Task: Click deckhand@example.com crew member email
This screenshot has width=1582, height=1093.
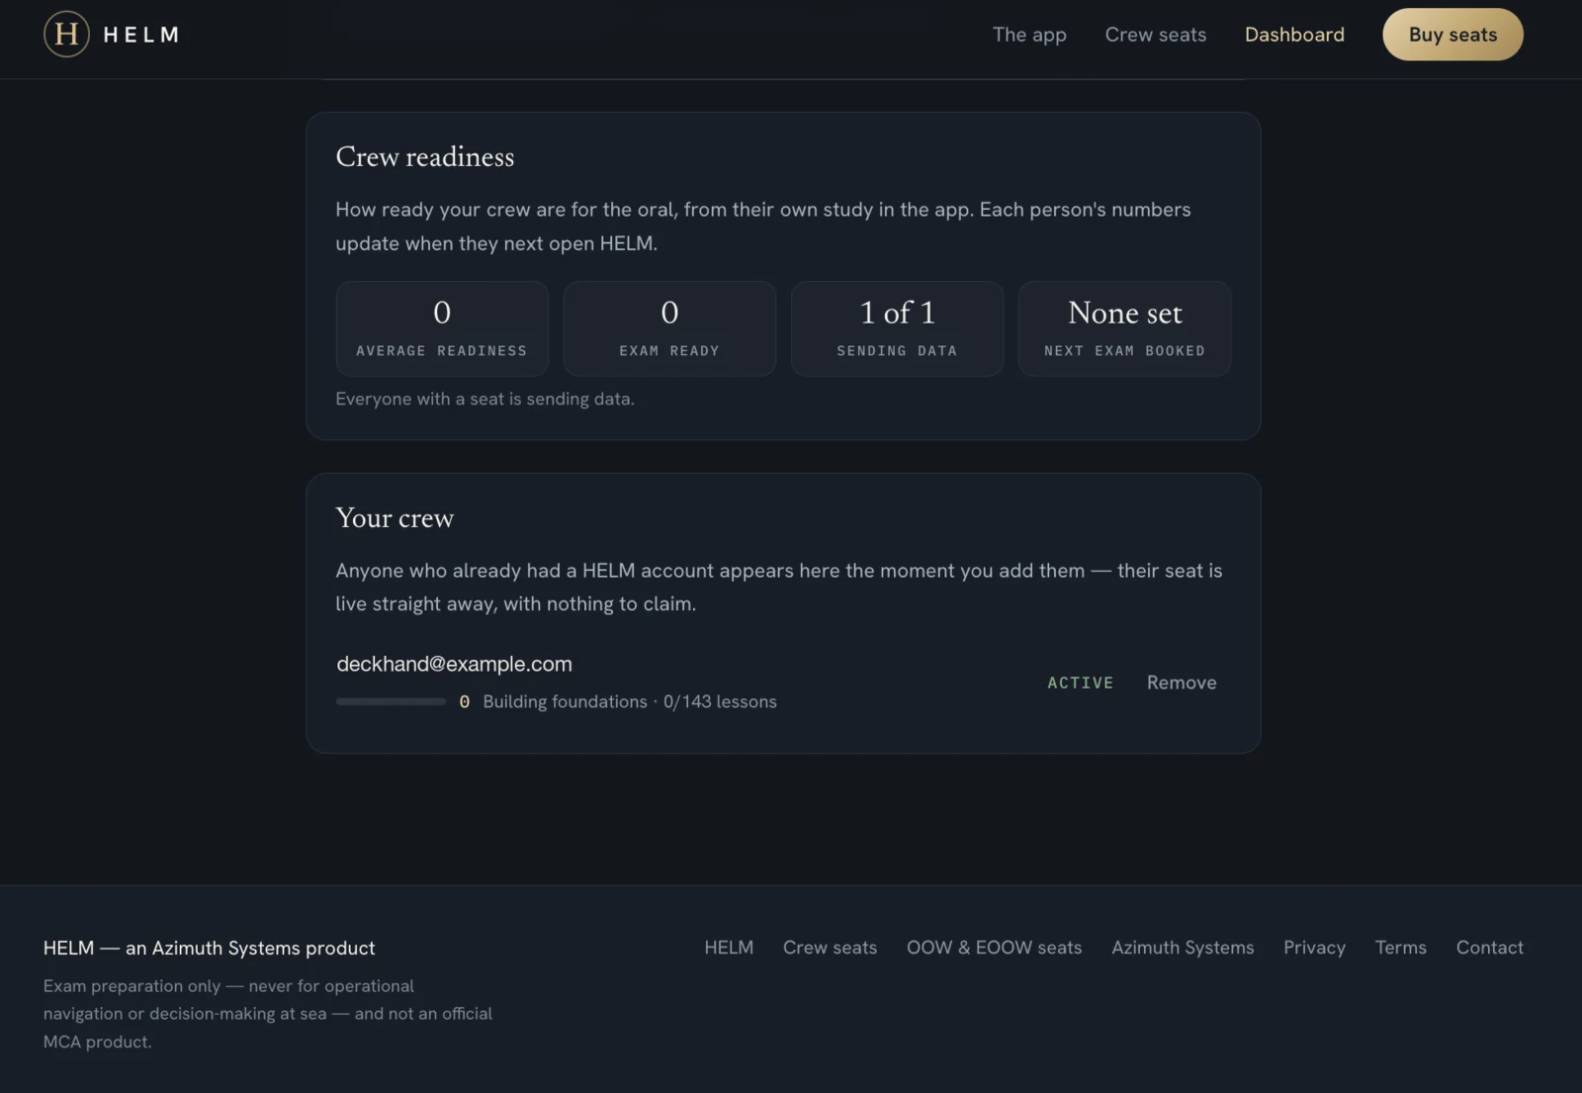Action: tap(454, 664)
